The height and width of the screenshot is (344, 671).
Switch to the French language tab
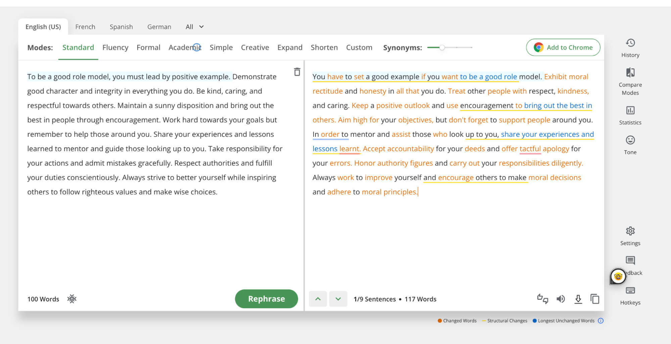click(85, 27)
